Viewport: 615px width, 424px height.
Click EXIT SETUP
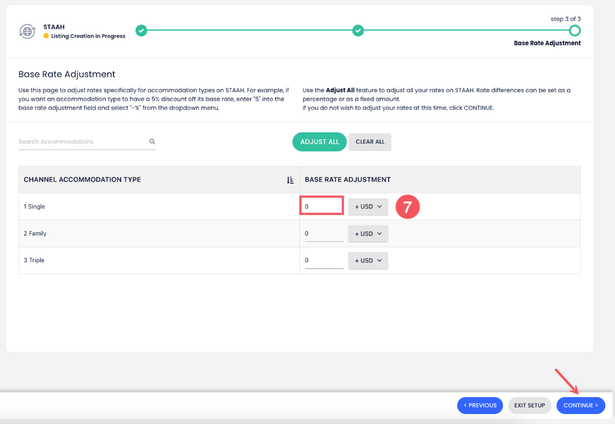point(530,405)
